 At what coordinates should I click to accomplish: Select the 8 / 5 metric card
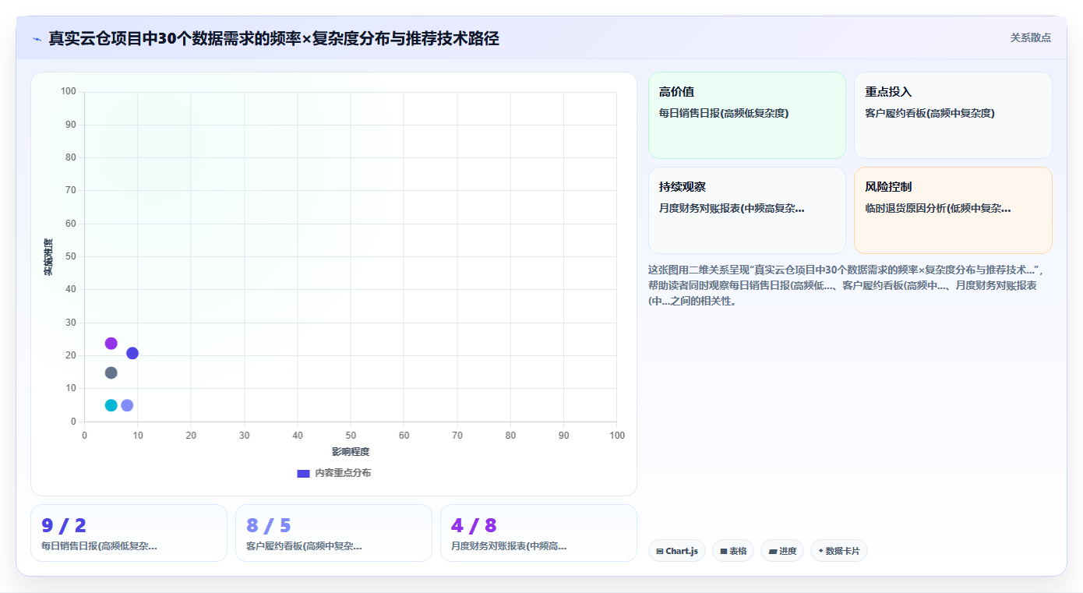click(333, 533)
